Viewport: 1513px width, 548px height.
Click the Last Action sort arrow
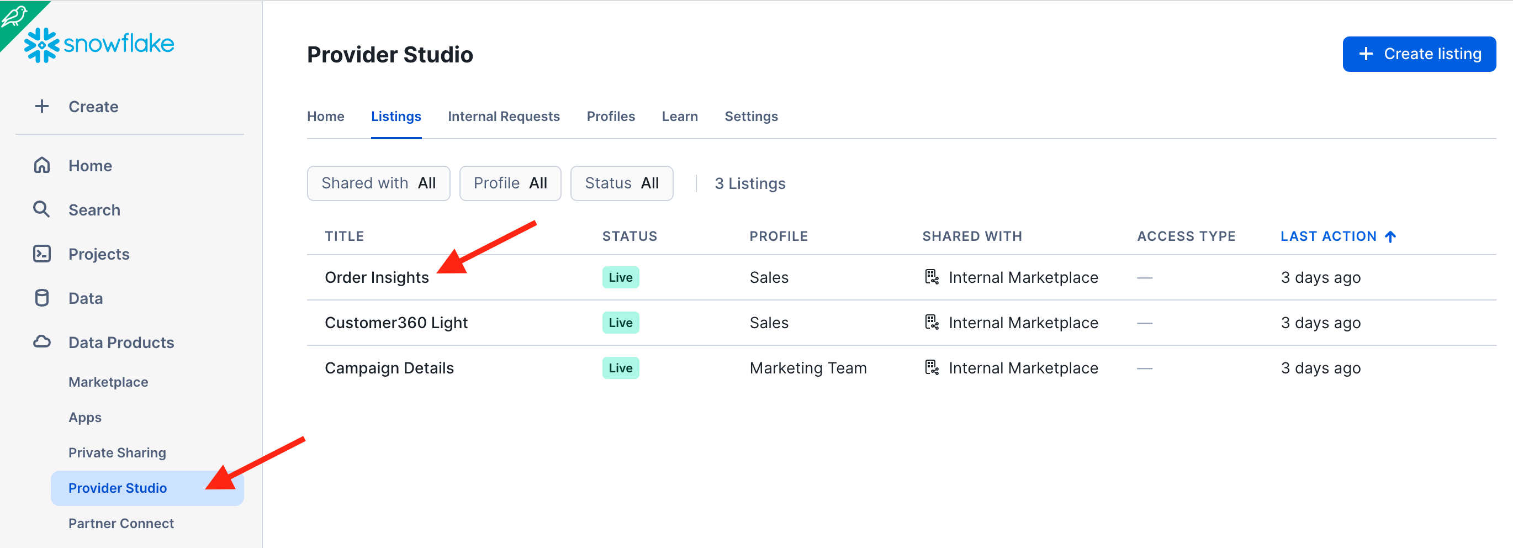click(x=1390, y=236)
